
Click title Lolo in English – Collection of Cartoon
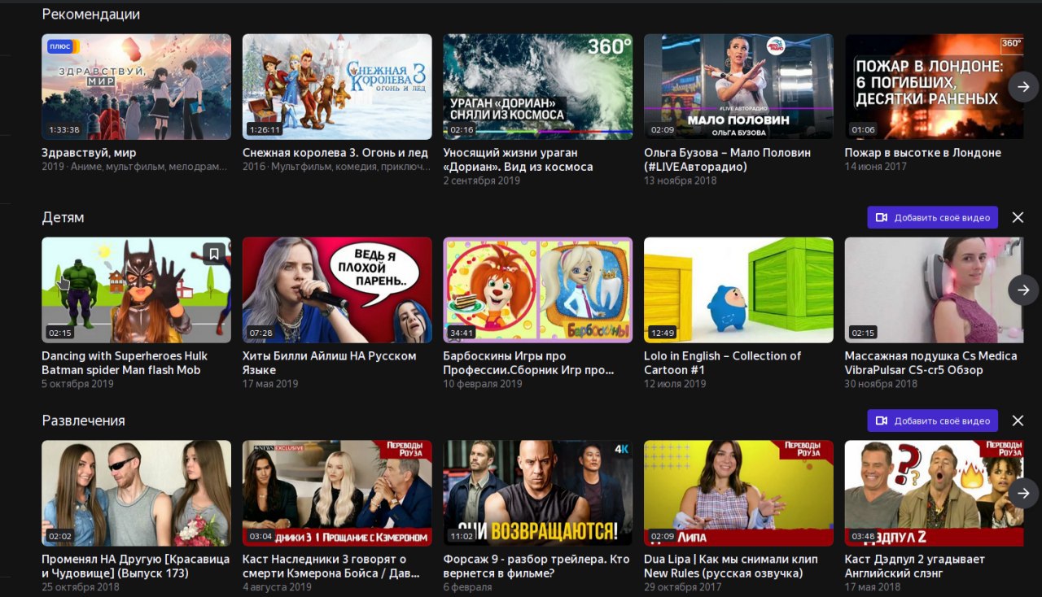point(722,363)
